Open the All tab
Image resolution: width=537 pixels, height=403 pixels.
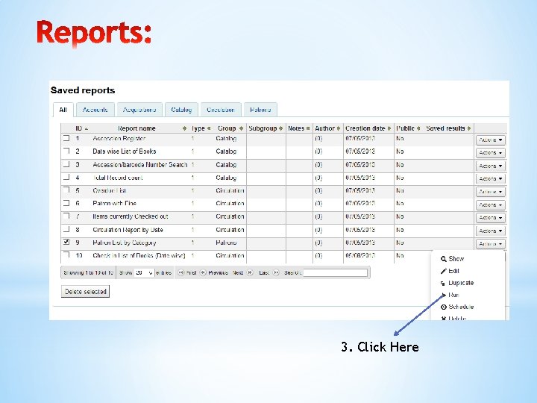point(63,110)
